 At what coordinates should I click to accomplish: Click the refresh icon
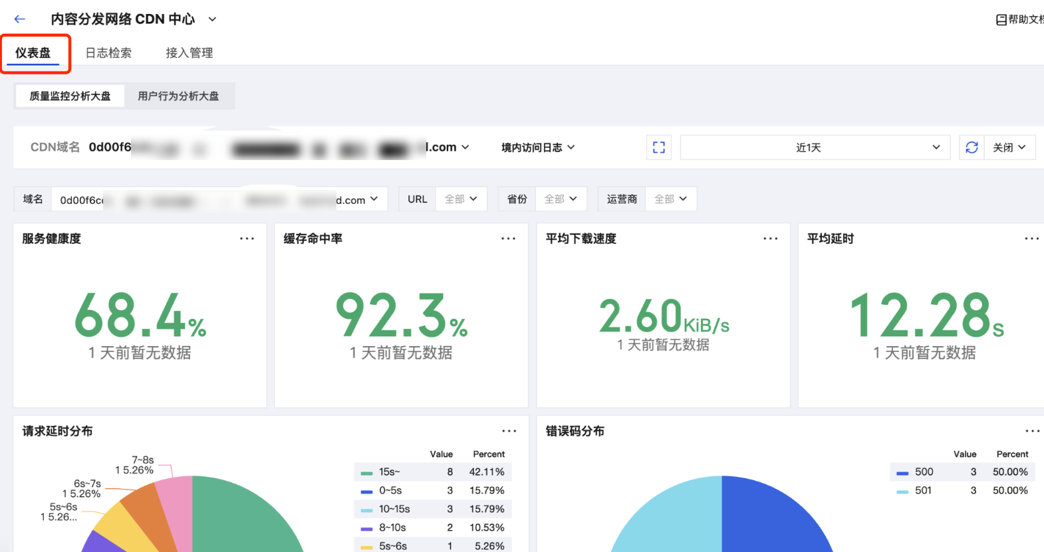pyautogui.click(x=972, y=147)
